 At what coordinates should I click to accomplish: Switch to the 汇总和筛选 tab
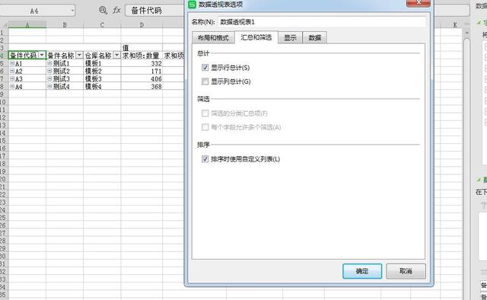[x=256, y=37]
